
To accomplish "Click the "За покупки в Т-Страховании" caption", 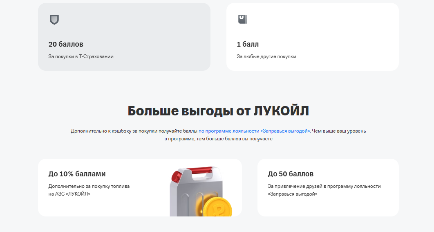I will (x=81, y=56).
